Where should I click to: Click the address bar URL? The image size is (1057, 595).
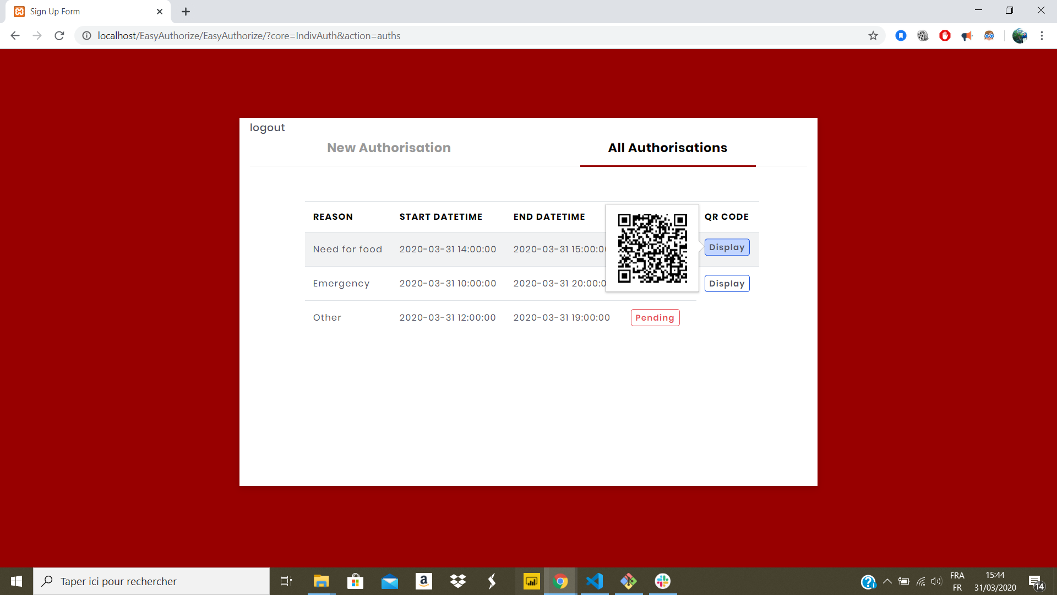pos(249,36)
